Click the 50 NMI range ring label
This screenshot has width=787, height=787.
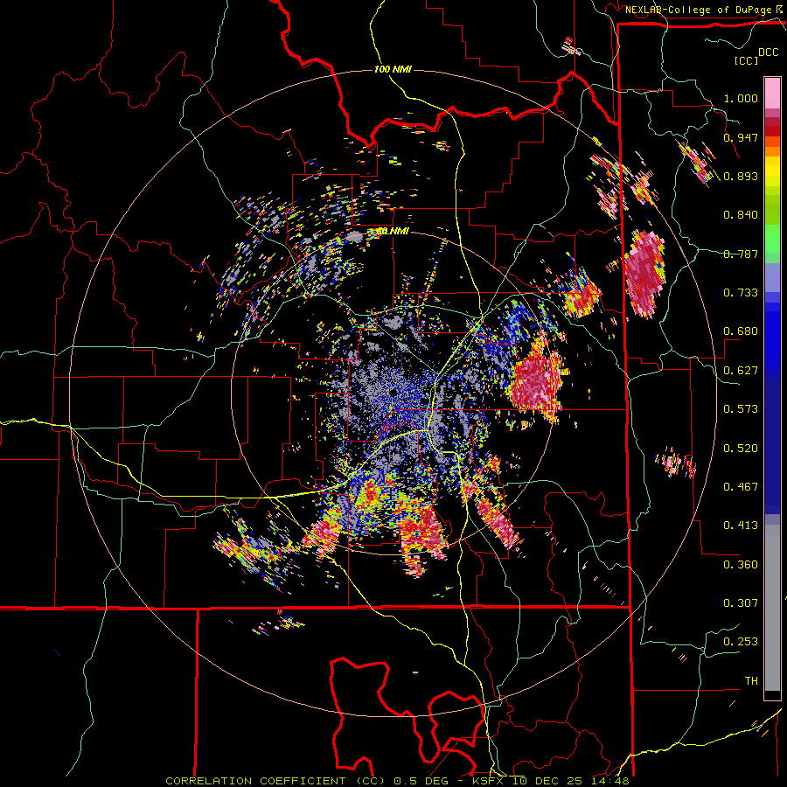393,232
